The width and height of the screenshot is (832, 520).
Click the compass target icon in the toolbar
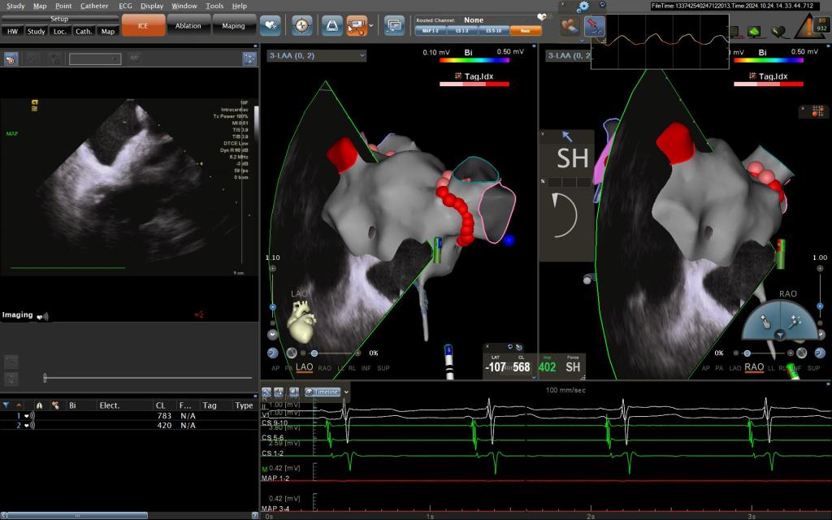[301, 25]
